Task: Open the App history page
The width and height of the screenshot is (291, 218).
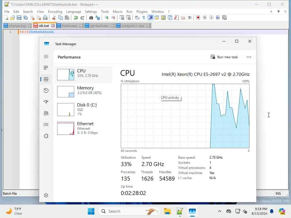Action: [46, 91]
